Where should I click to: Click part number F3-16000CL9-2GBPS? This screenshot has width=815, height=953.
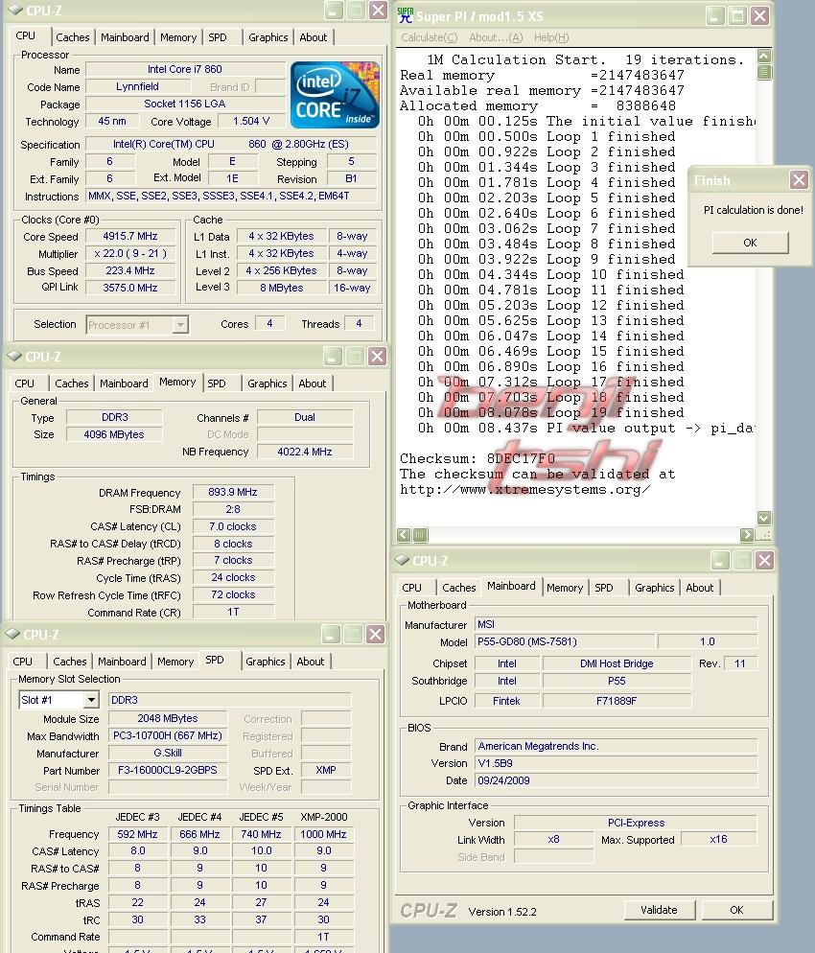[x=167, y=770]
